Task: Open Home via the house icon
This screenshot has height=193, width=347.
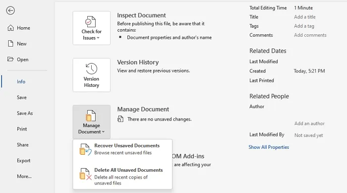Action: [10, 28]
